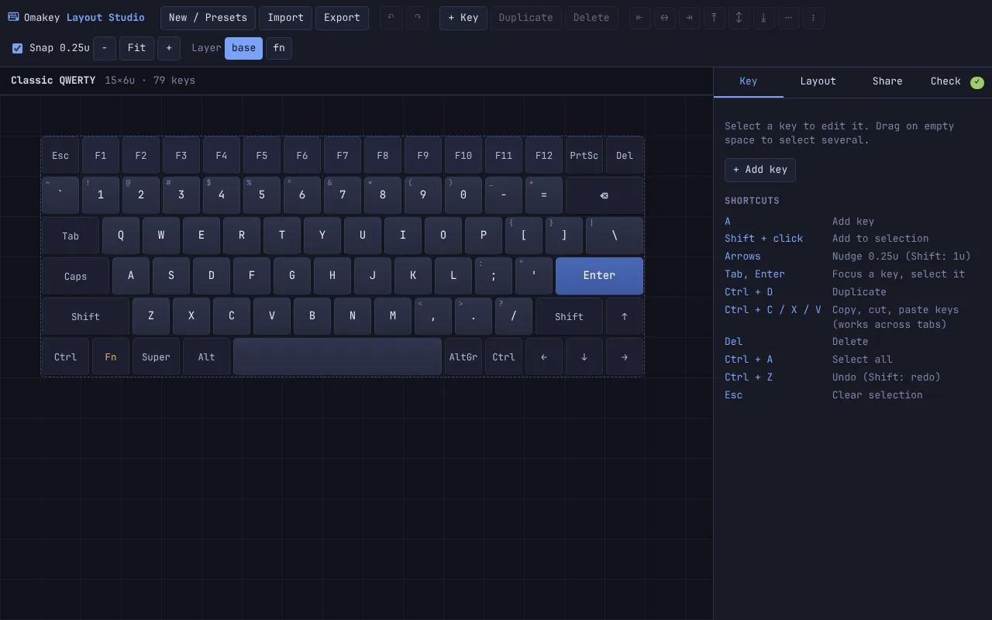Align selected keys to left edge
Viewport: 992px width, 620px height.
(640, 18)
